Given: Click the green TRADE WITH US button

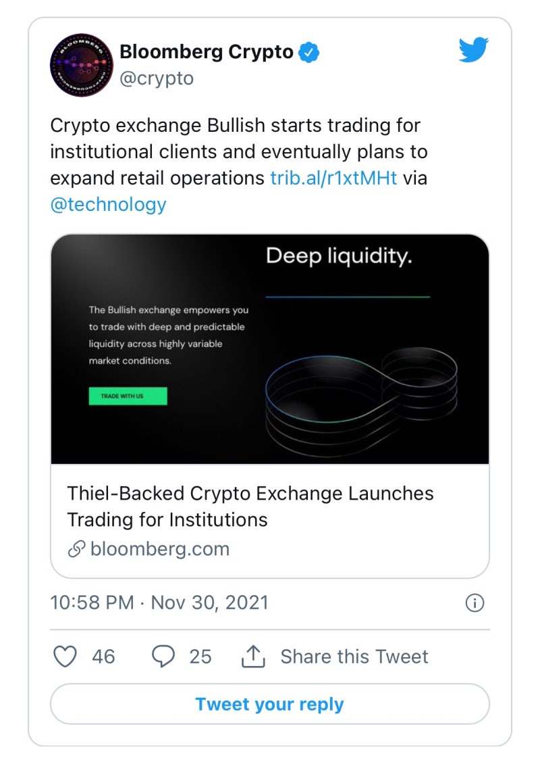Looking at the screenshot, I should [x=128, y=396].
